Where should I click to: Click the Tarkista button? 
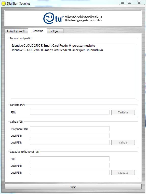123,112
